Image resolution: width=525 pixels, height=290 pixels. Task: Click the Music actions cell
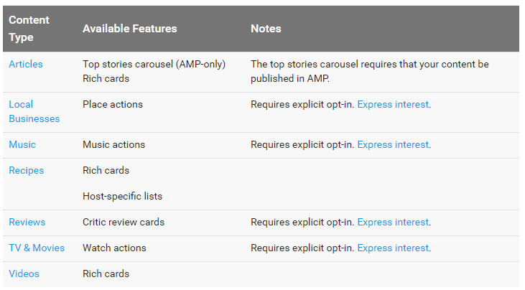pyautogui.click(x=114, y=144)
